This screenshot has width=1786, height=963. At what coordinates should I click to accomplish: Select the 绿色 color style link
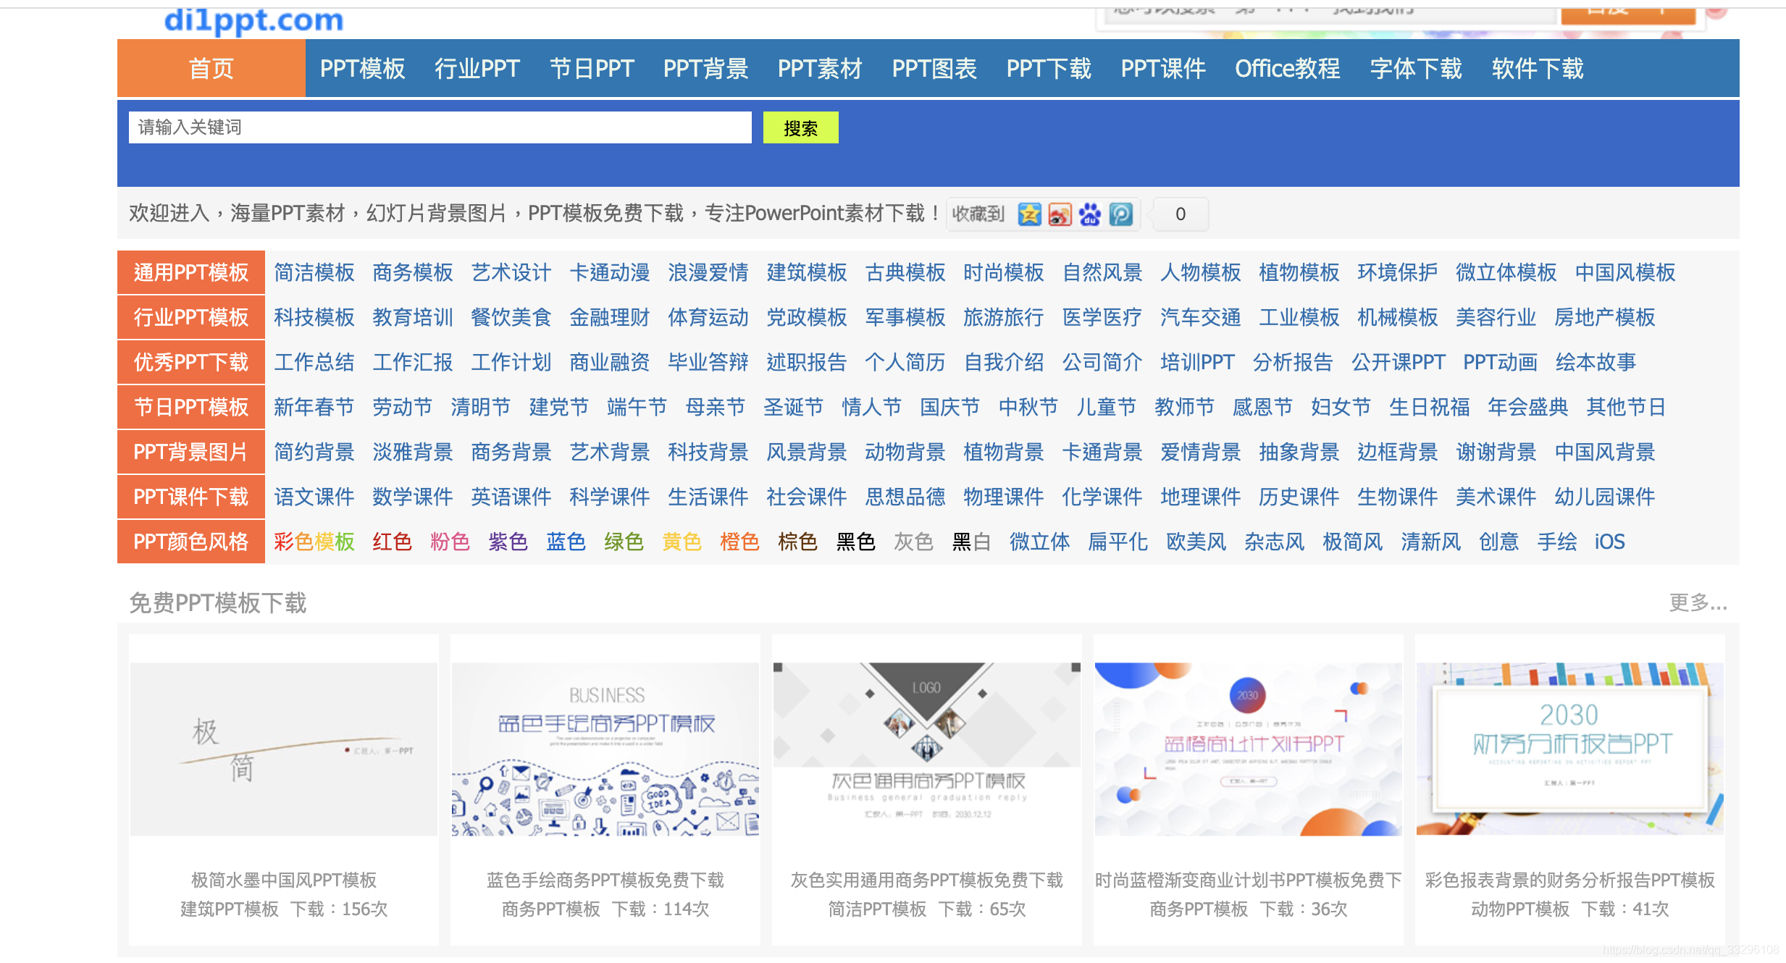point(624,542)
